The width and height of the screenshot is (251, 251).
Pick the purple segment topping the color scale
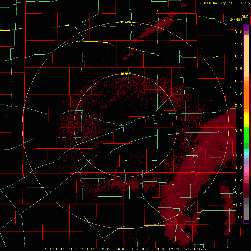click(x=246, y=28)
